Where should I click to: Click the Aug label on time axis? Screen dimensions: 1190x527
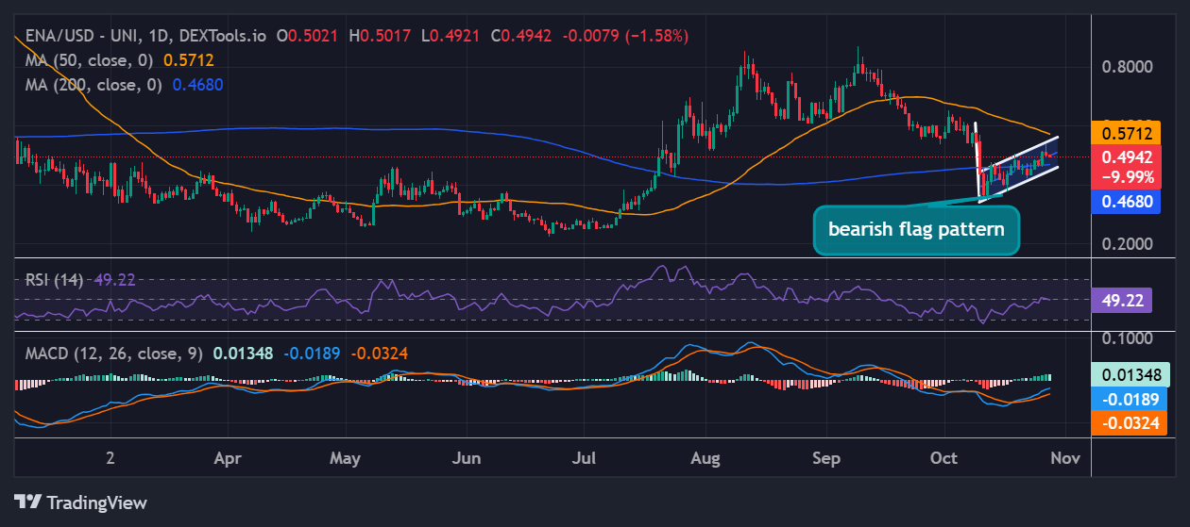coord(705,458)
